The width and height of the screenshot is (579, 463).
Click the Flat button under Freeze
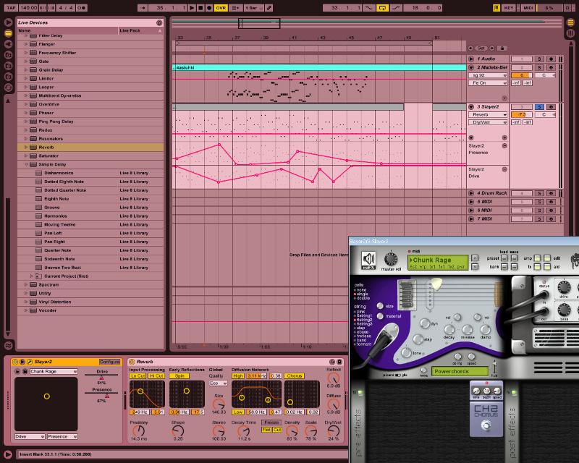[266, 430]
